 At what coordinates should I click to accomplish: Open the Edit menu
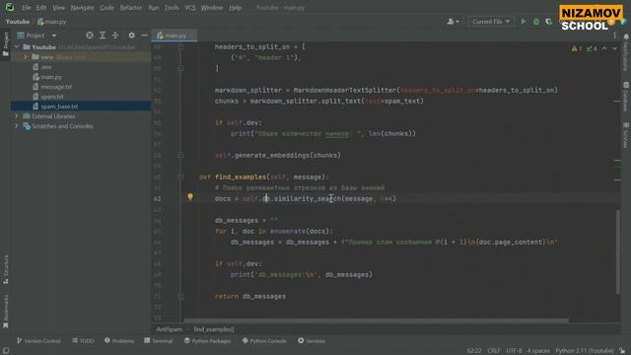tap(41, 8)
